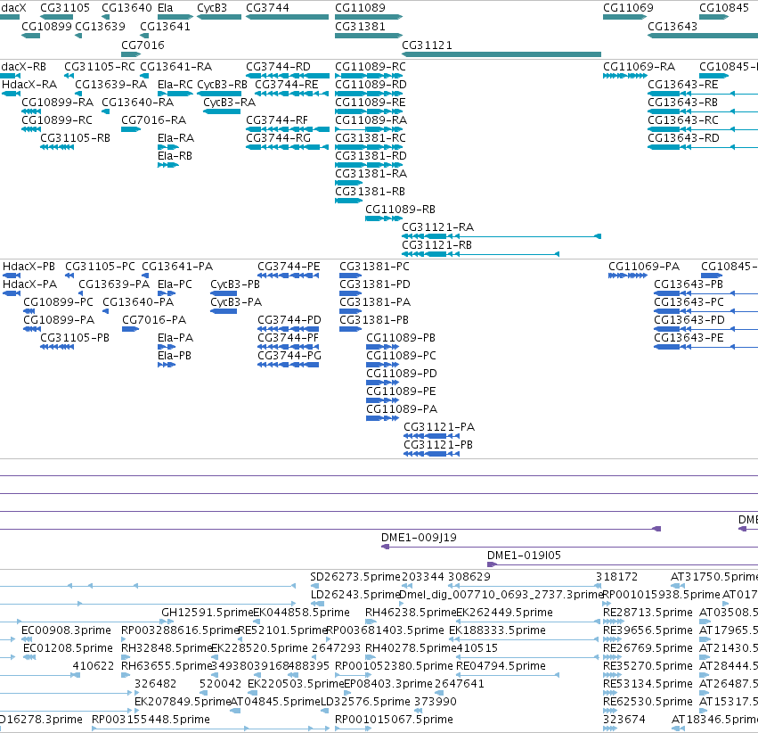Select the CG13641 gene label

(165, 26)
